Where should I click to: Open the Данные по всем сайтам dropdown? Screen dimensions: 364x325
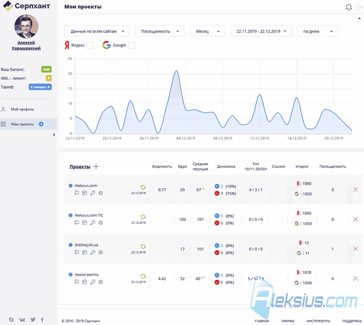(97, 31)
